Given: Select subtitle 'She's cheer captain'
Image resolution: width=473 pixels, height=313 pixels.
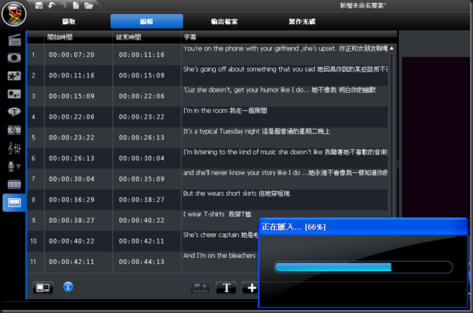Looking at the screenshot, I should (220, 235).
